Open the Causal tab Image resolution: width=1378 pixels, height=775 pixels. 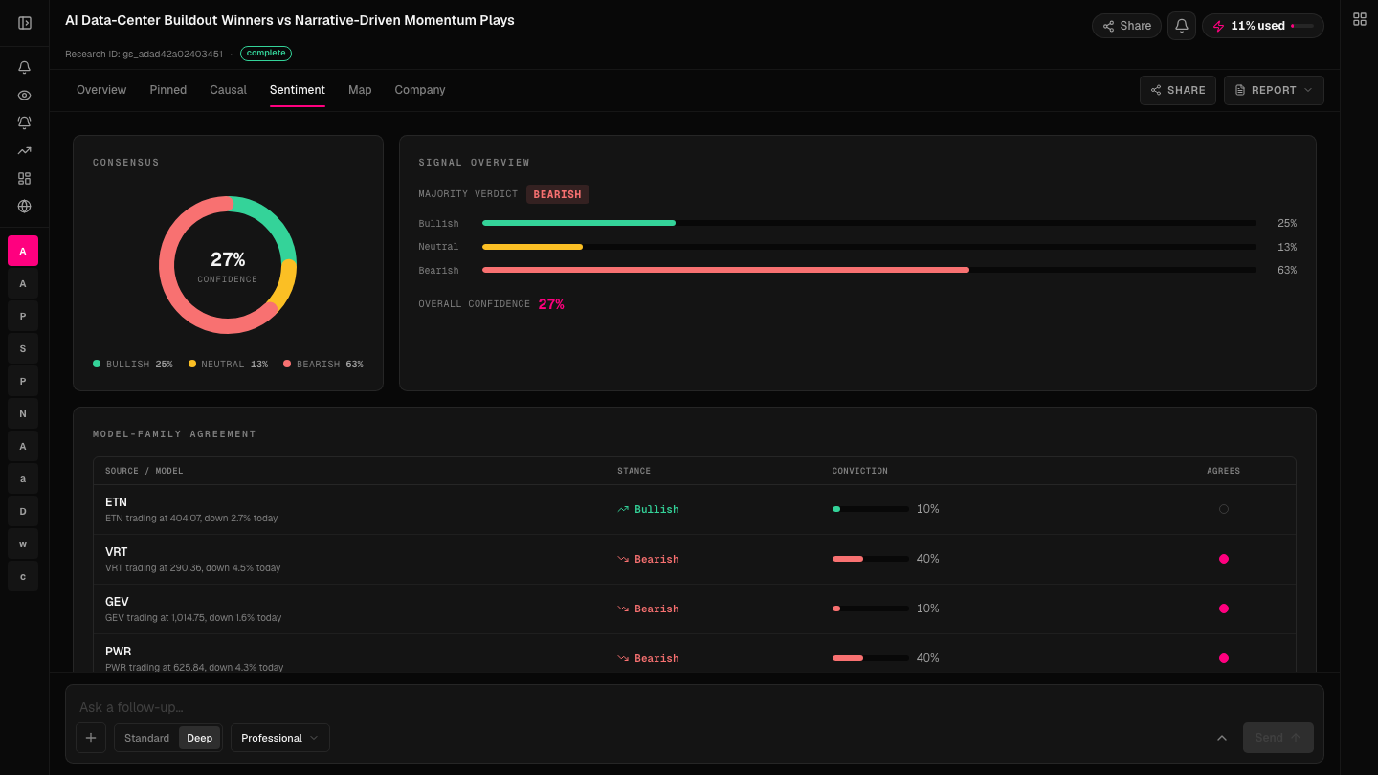click(229, 90)
